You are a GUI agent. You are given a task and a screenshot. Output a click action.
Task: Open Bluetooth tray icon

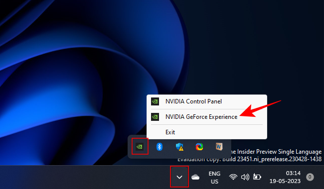[160, 147]
